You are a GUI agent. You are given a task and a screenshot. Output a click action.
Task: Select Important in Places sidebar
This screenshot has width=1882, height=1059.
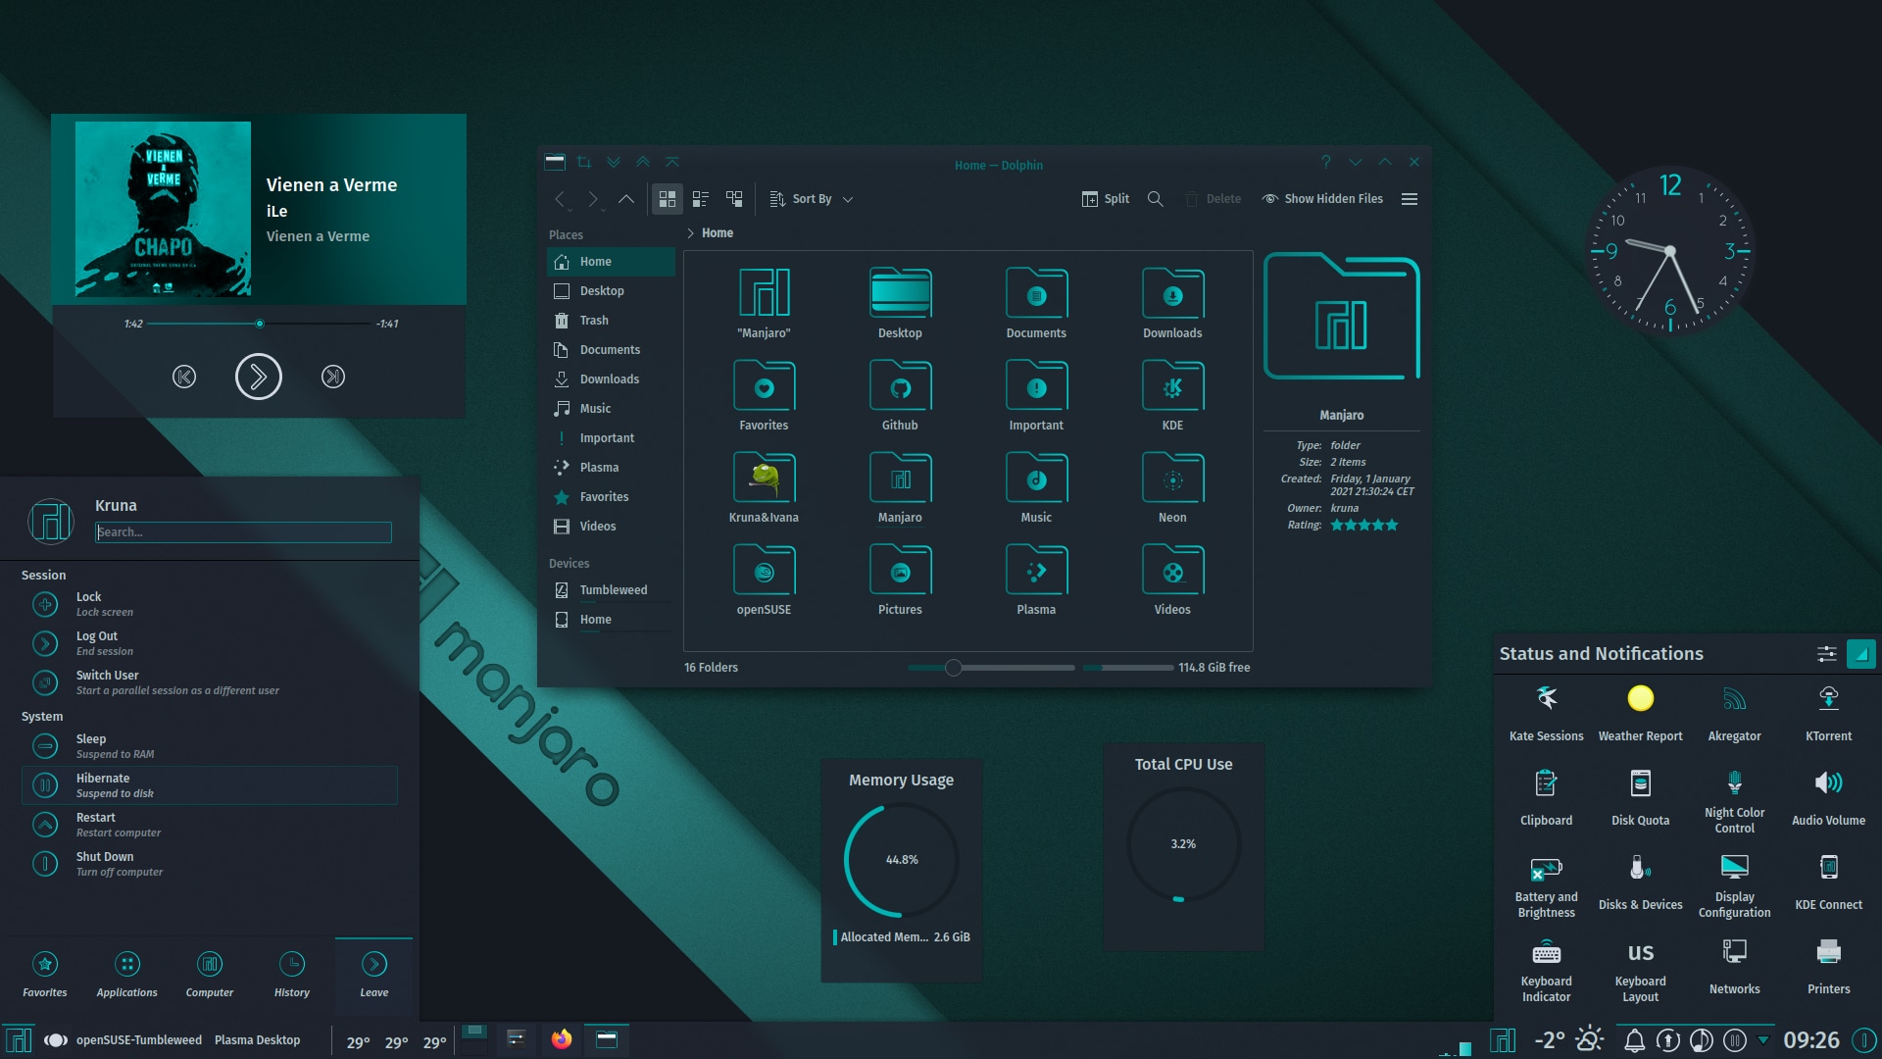coord(611,438)
